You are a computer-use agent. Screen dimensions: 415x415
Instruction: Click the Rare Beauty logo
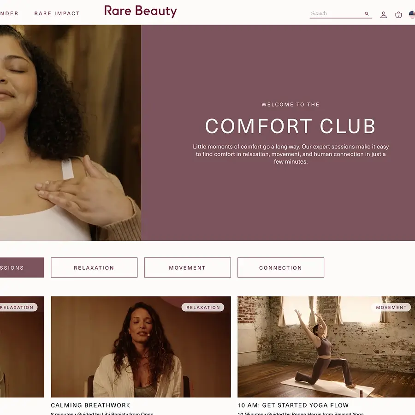coord(141,12)
